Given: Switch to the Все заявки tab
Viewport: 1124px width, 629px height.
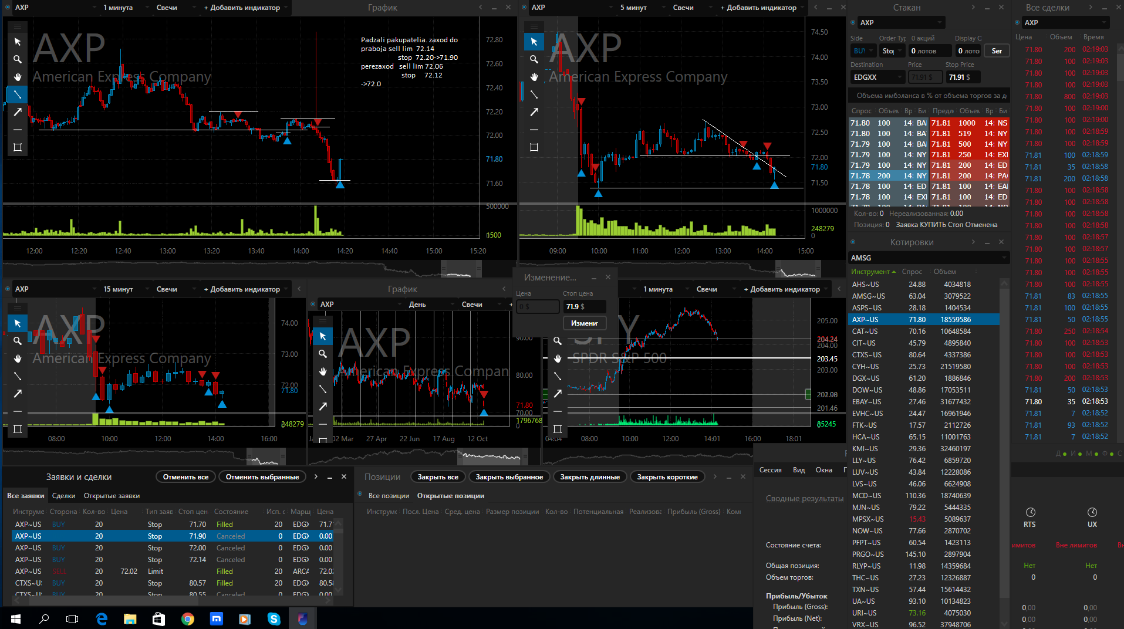Looking at the screenshot, I should [25, 496].
